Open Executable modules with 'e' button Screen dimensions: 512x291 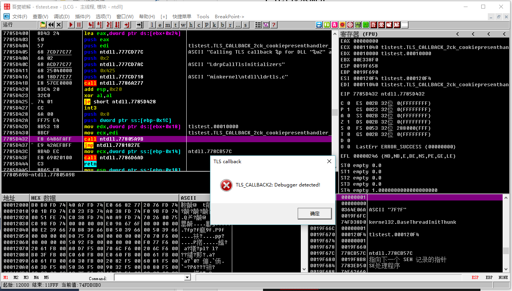pos(160,25)
